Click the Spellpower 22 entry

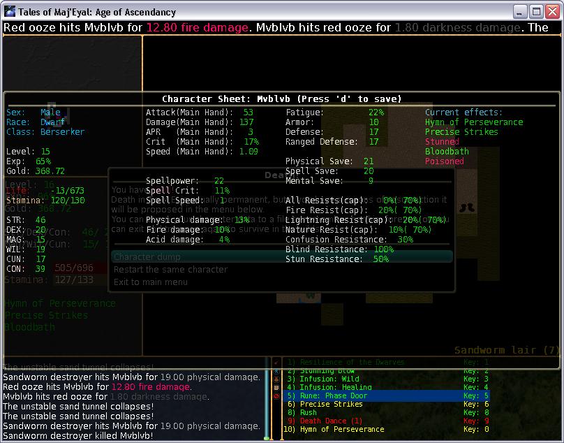pyautogui.click(x=185, y=181)
